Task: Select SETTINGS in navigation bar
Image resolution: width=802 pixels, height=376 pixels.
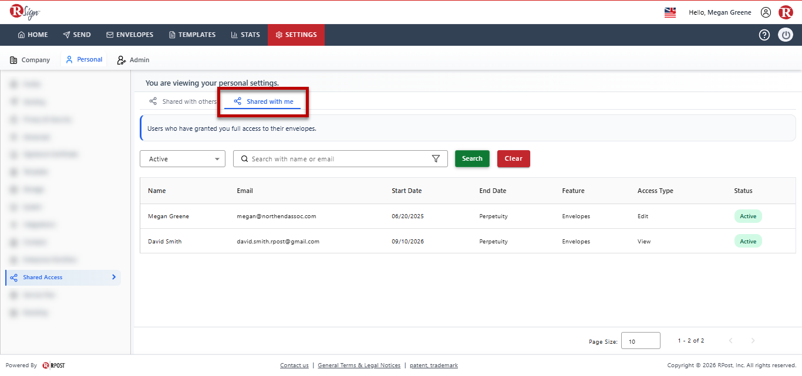Action: click(296, 35)
